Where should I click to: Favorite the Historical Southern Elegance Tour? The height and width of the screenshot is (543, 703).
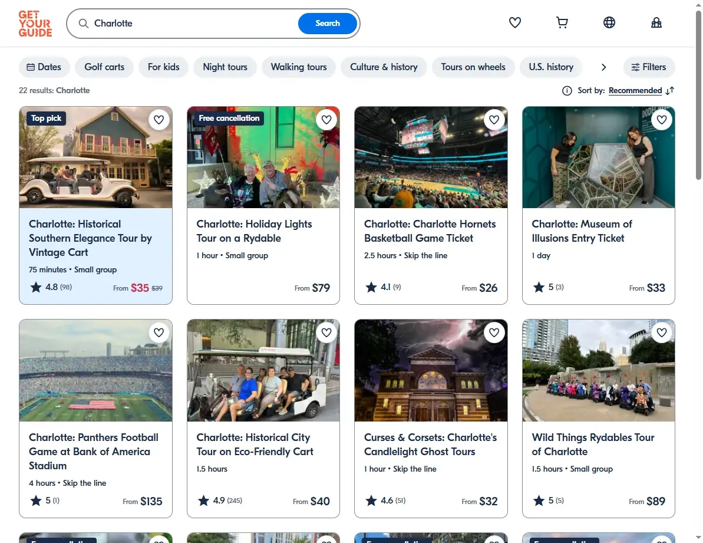click(x=159, y=120)
